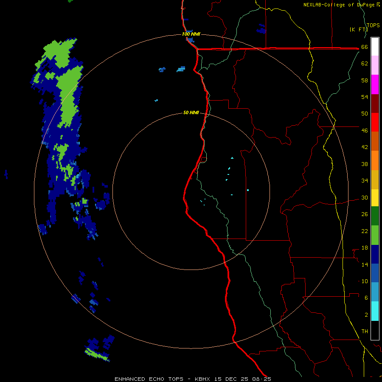Screen dimensions: 382x382
Task: Click the K FT units label
Action: tap(359, 29)
